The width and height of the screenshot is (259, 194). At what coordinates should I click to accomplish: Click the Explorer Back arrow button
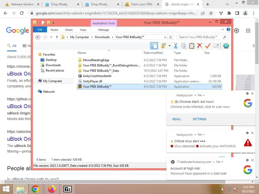click(38, 37)
